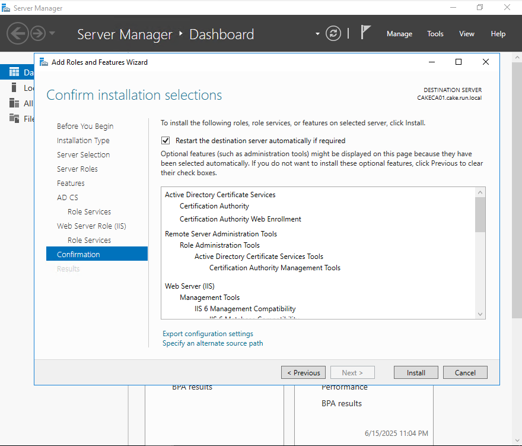
Task: Click the back navigation arrow icon
Action: [x=17, y=33]
